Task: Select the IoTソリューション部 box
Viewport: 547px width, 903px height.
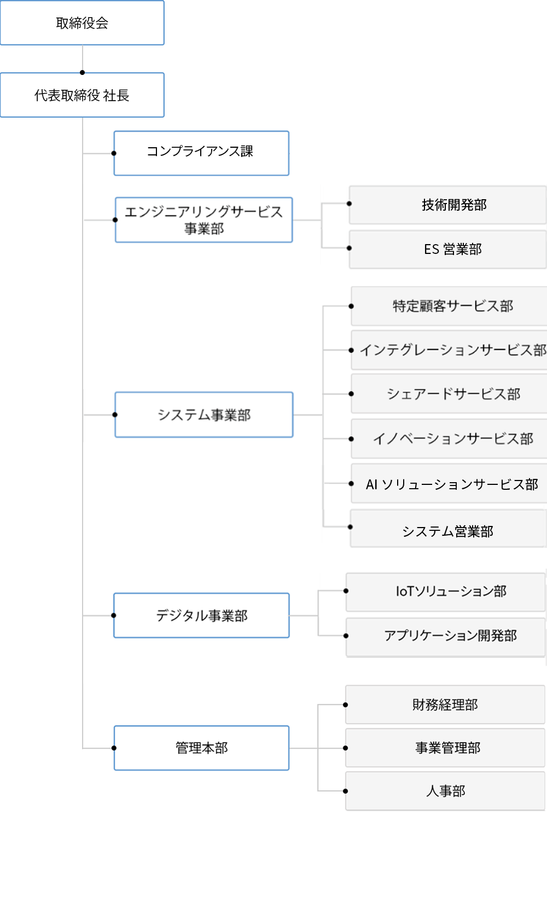Action: tap(445, 592)
